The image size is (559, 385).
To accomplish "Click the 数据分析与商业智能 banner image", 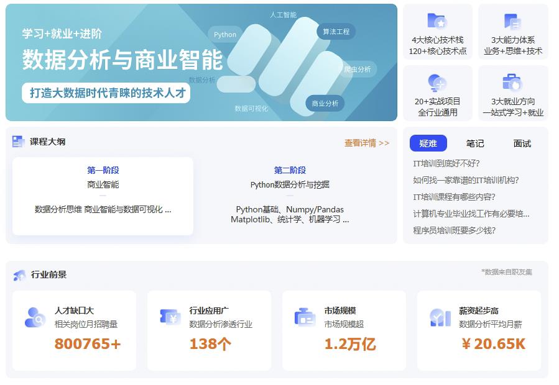I will (201, 62).
